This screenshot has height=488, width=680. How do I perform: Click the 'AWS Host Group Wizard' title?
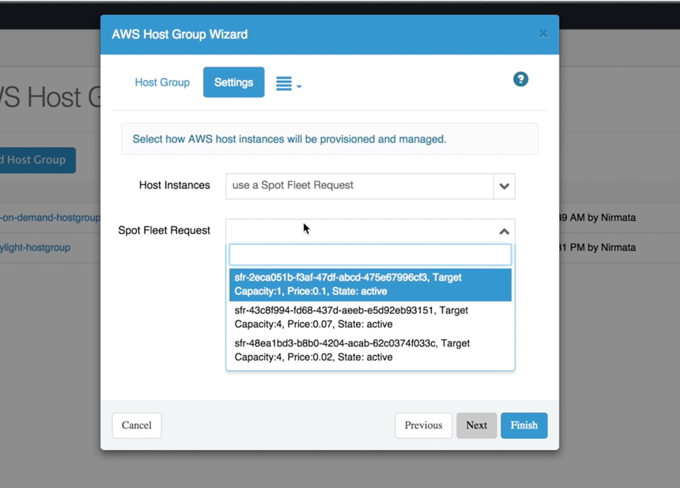[179, 34]
